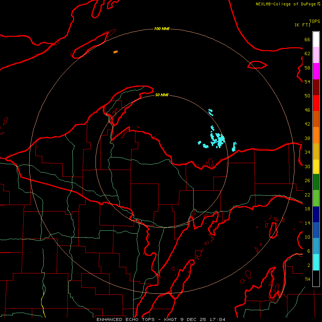
Task: Click the cyan swatch near 2
Action: [316, 262]
